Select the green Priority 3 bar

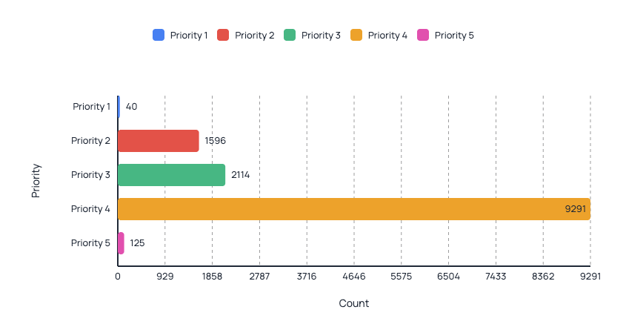coord(172,175)
